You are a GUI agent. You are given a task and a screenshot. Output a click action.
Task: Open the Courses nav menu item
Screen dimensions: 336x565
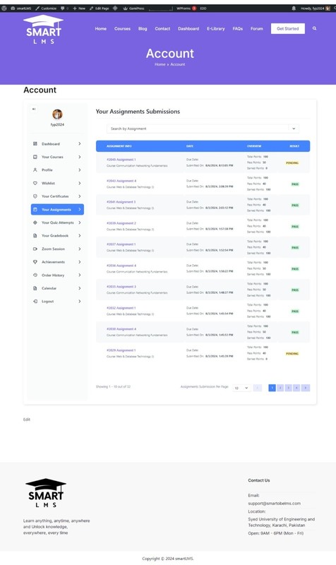tap(122, 28)
